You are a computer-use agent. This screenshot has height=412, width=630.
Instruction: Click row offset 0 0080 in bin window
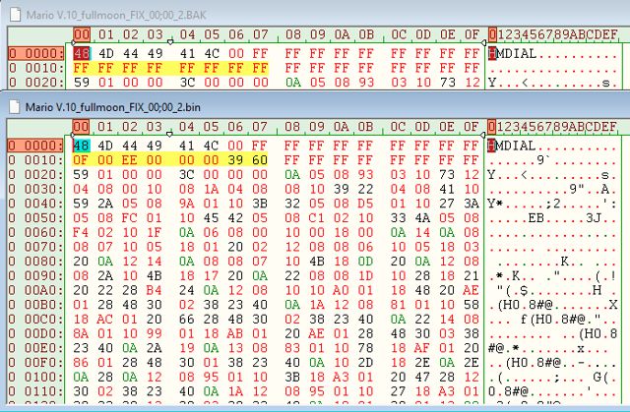(35, 262)
